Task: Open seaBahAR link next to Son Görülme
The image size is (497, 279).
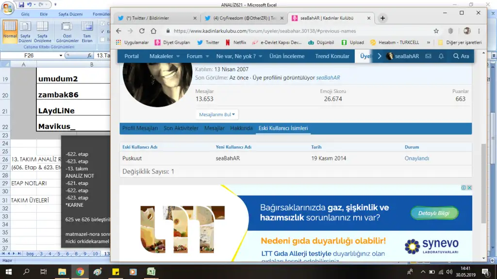Action: pyautogui.click(x=328, y=78)
